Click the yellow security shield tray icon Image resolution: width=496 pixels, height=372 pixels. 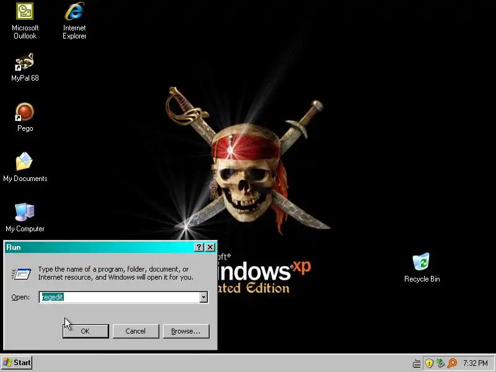(x=429, y=363)
